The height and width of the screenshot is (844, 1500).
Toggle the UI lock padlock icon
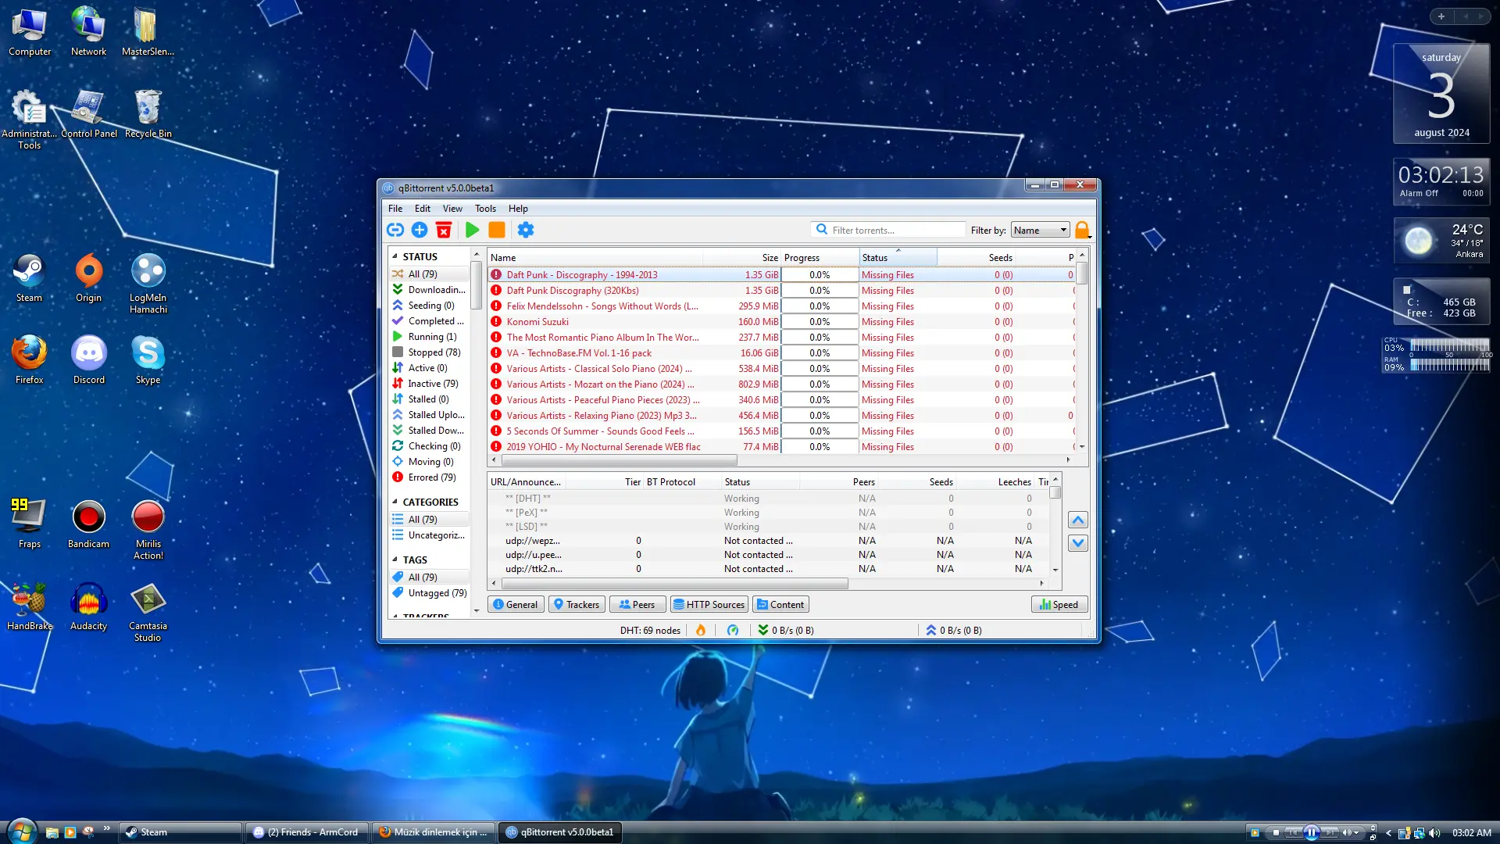1082,230
